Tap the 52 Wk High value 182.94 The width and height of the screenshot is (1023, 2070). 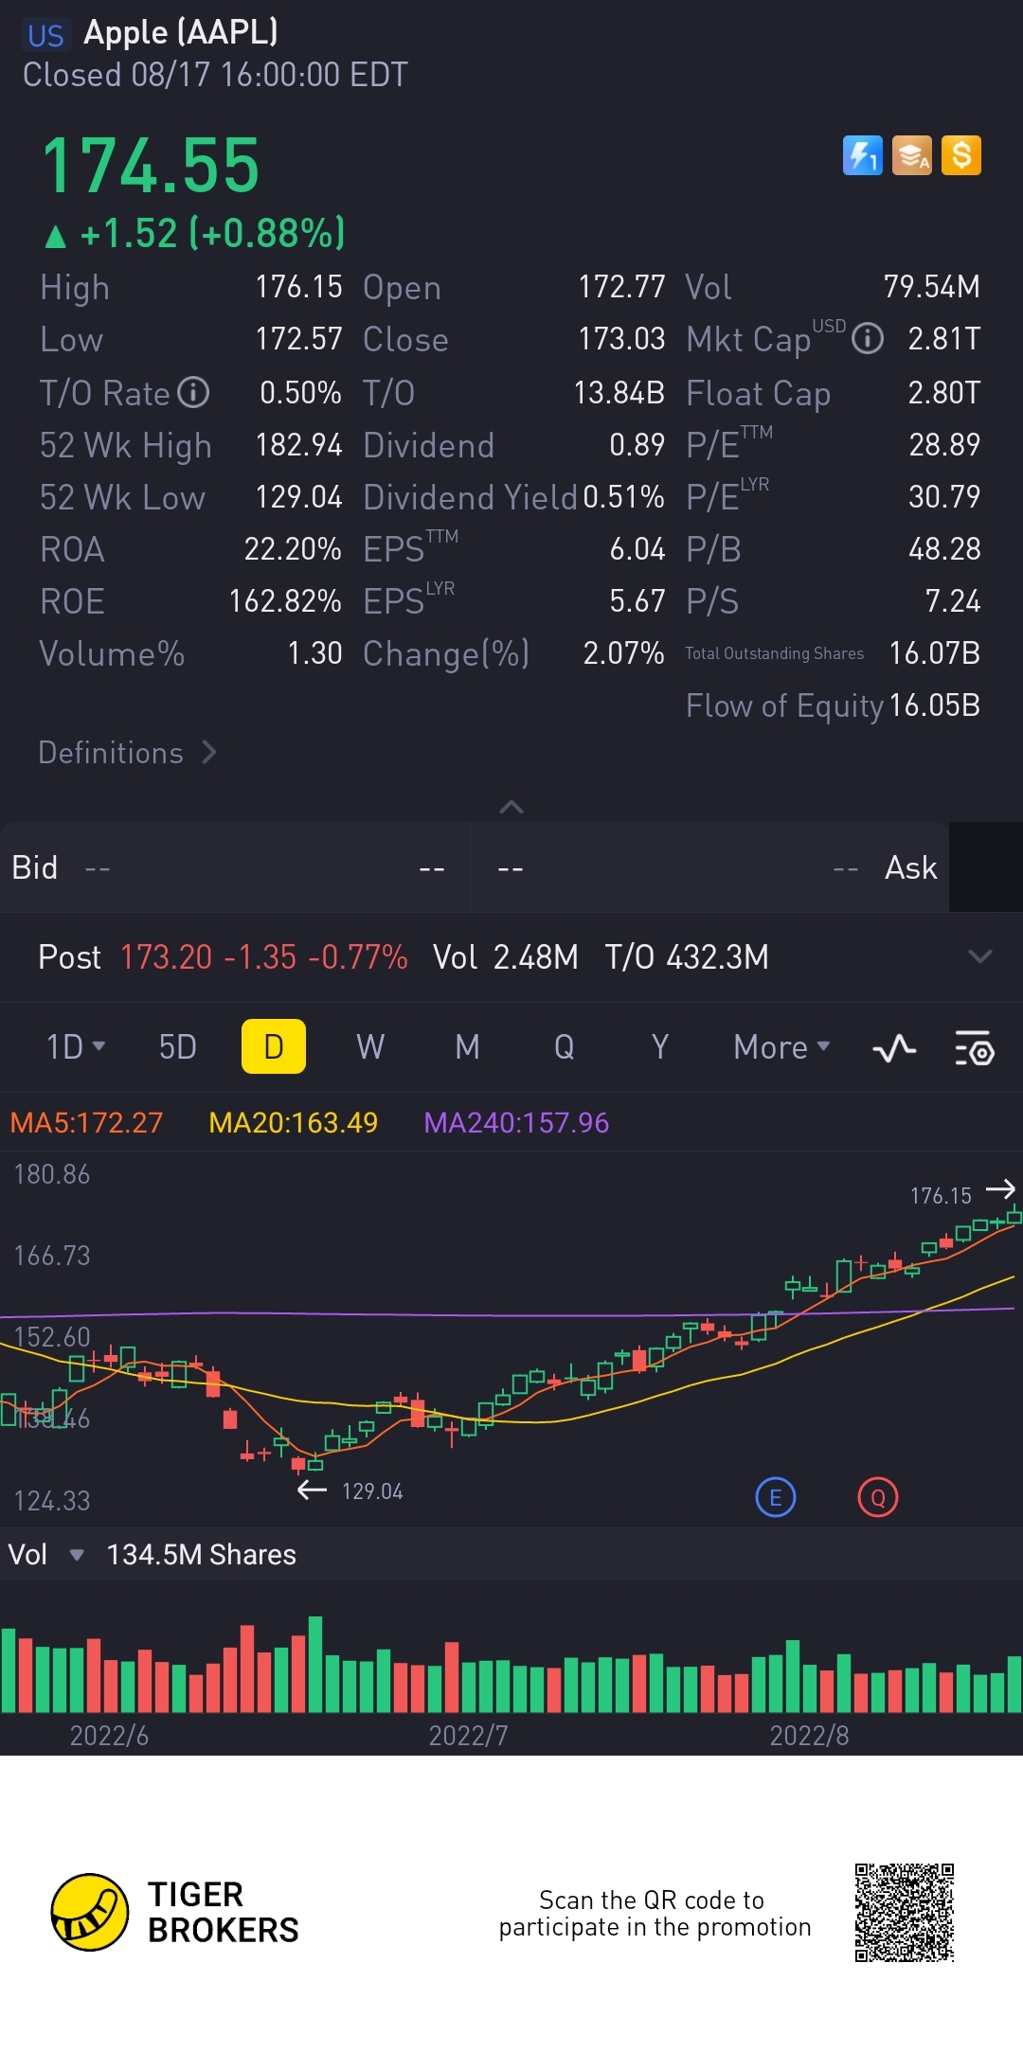[298, 445]
